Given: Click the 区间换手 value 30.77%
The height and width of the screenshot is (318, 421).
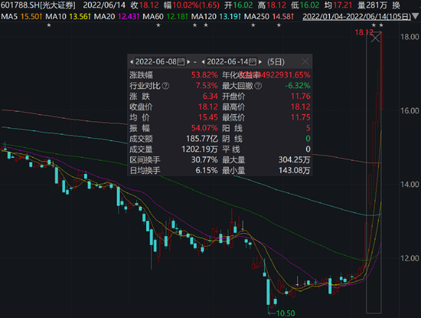Looking at the screenshot, I should 204,160.
